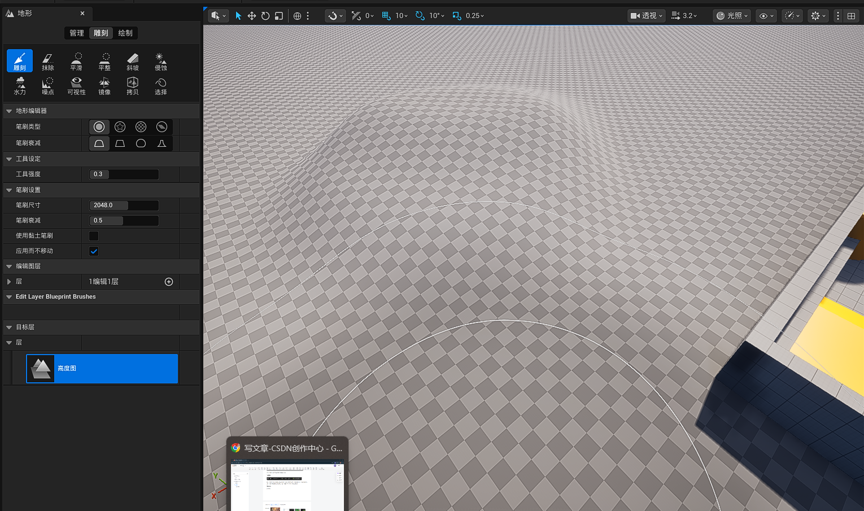
Task: Set brush falloff to smooth
Action: click(99, 143)
